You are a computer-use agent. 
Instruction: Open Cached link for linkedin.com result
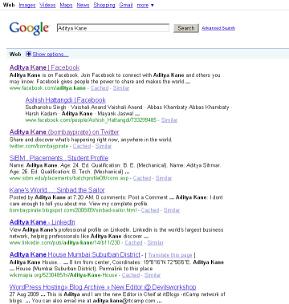(x=133, y=242)
